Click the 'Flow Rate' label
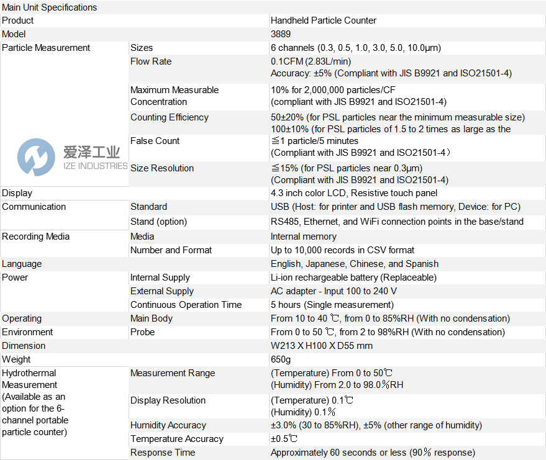546x460 pixels. pyautogui.click(x=151, y=61)
